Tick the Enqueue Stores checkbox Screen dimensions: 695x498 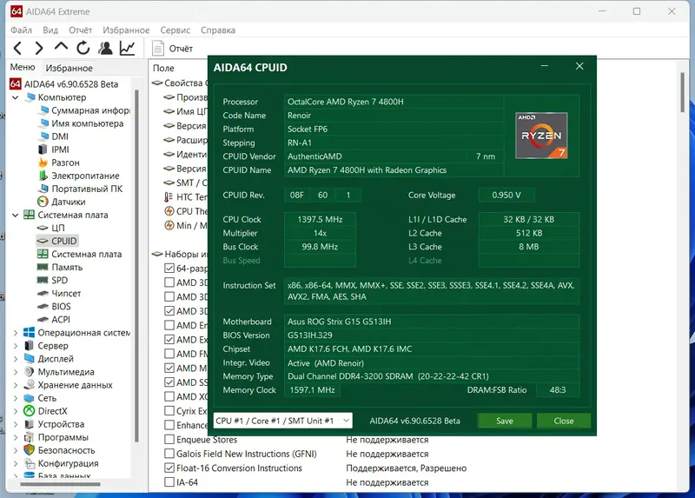click(x=169, y=440)
